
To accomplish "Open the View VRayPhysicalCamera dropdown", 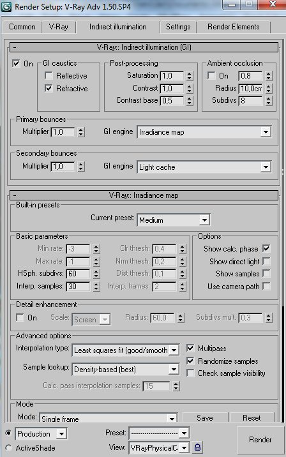I will point(159,447).
